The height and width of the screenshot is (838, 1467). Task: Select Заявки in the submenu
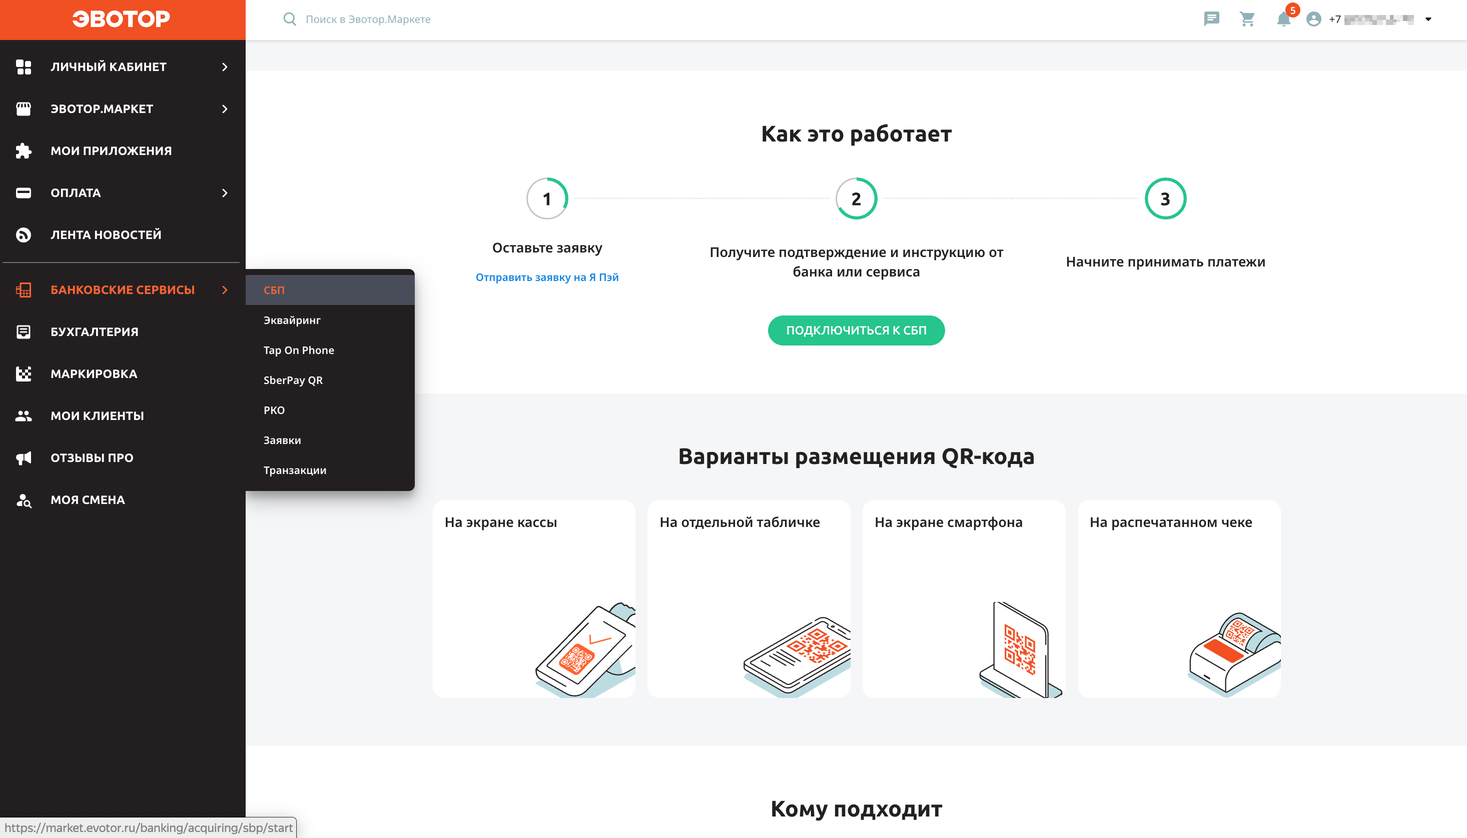click(x=330, y=440)
